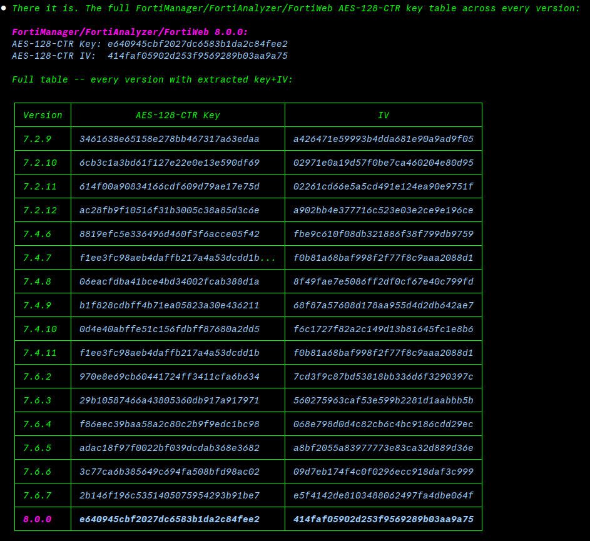Select version cell 7.4.11
Screen dimensions: 590x541
pos(40,353)
